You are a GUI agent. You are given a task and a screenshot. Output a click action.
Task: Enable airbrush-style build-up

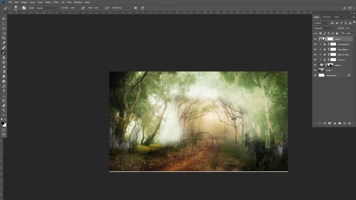(x=107, y=8)
